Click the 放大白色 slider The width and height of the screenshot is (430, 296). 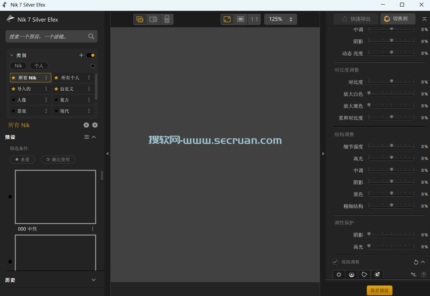point(391,94)
